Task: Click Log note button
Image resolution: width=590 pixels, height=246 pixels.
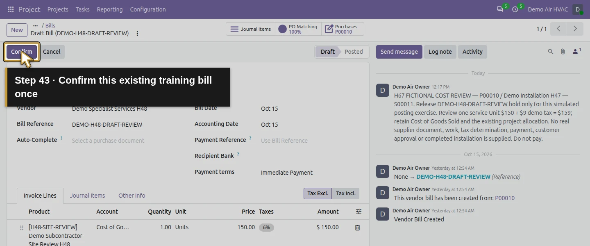Action: tap(440, 52)
